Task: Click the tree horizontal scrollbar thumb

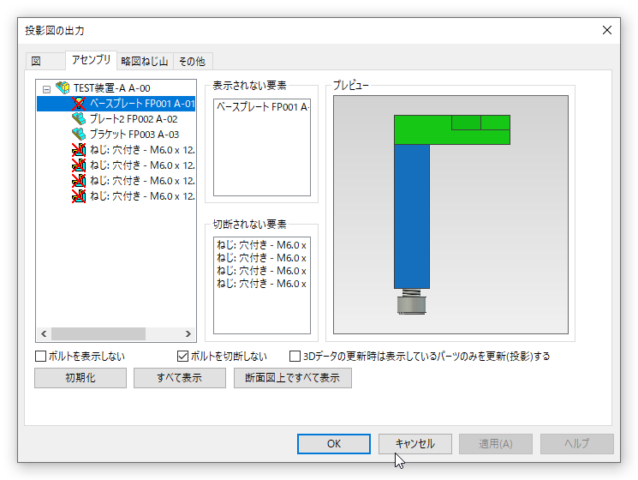Action: coord(98,333)
